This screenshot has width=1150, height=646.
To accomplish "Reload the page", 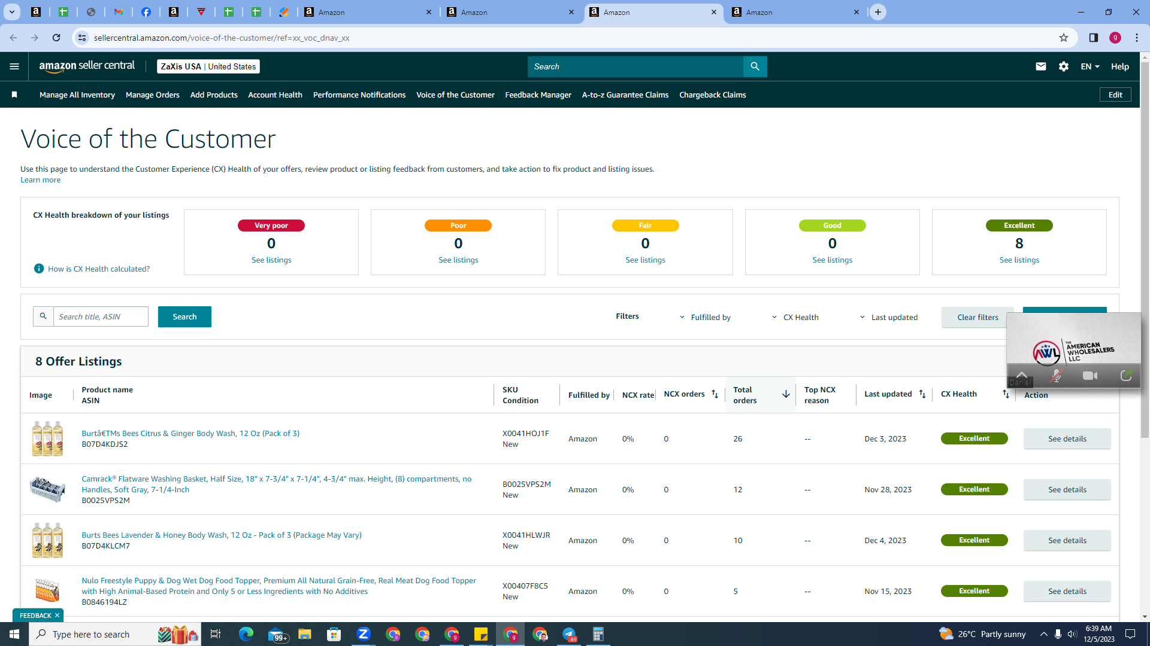I will click(56, 38).
